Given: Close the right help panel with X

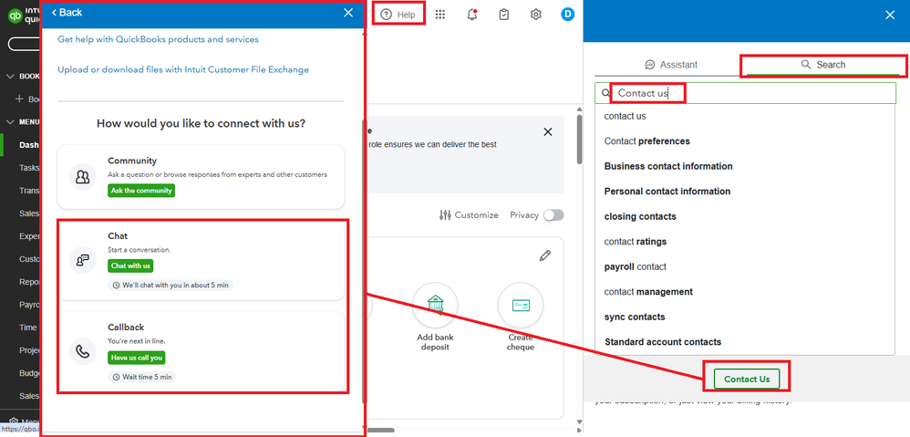Looking at the screenshot, I should pyautogui.click(x=890, y=16).
